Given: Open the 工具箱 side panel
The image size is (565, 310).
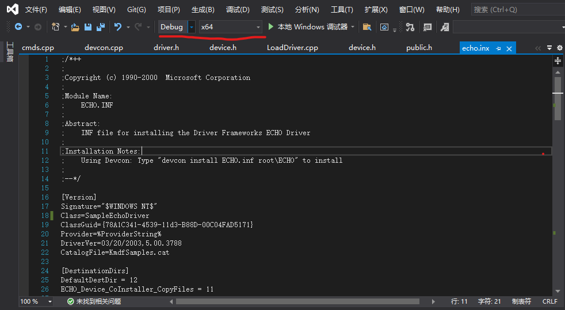Looking at the screenshot, I should click(10, 52).
